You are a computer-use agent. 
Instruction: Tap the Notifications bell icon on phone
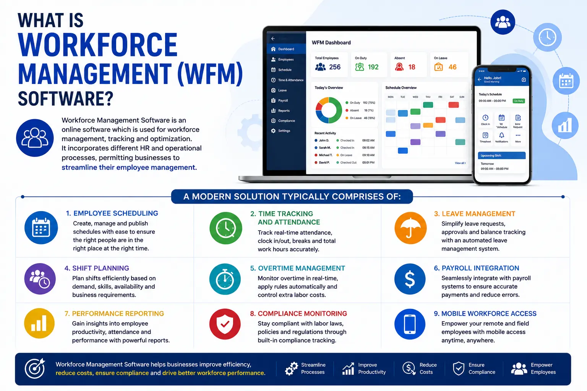(502, 135)
